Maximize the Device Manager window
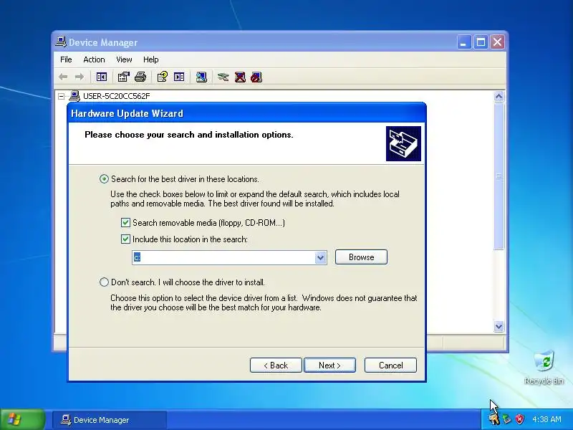This screenshot has height=430, width=573. tap(481, 42)
